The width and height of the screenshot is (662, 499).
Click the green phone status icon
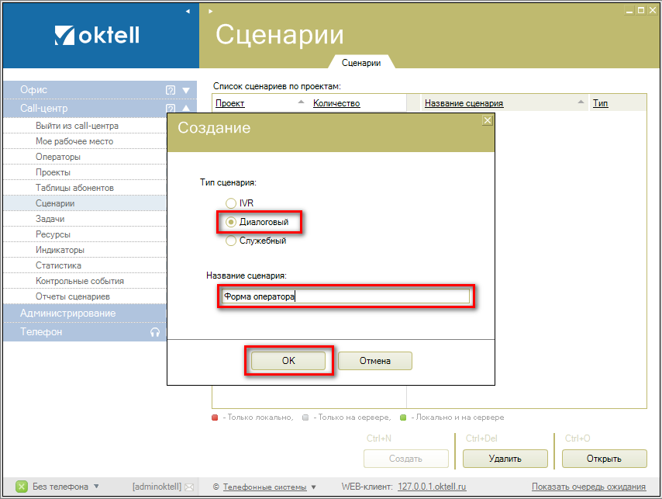click(22, 487)
